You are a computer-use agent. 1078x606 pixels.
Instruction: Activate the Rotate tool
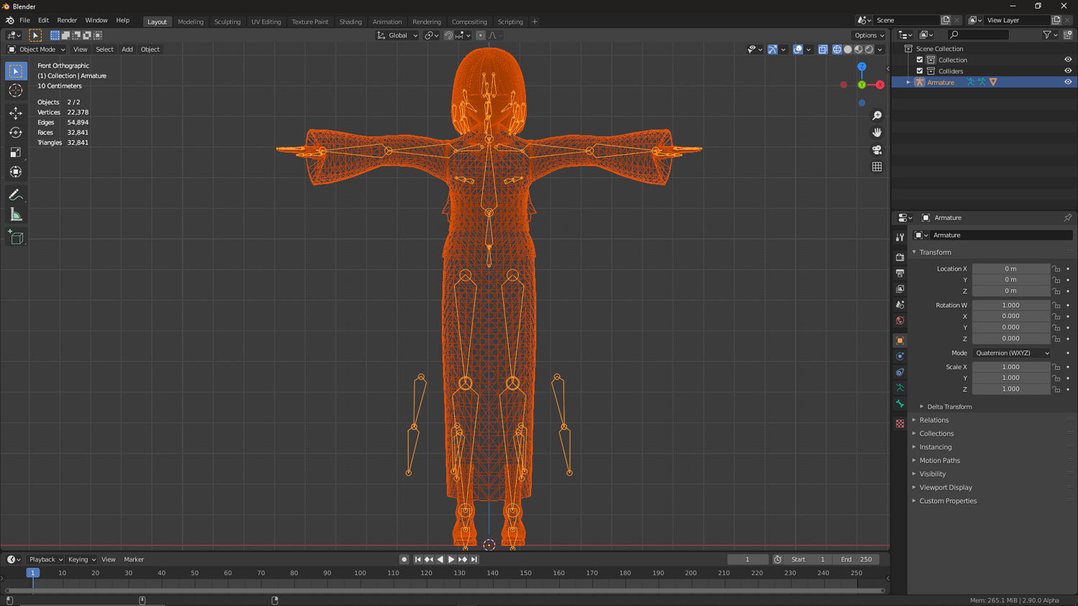pos(16,132)
